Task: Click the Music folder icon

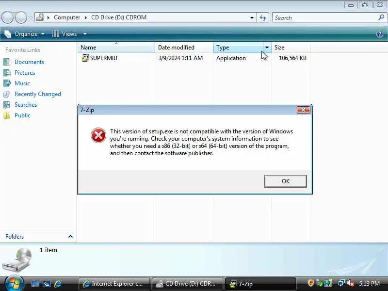Action: [7, 83]
